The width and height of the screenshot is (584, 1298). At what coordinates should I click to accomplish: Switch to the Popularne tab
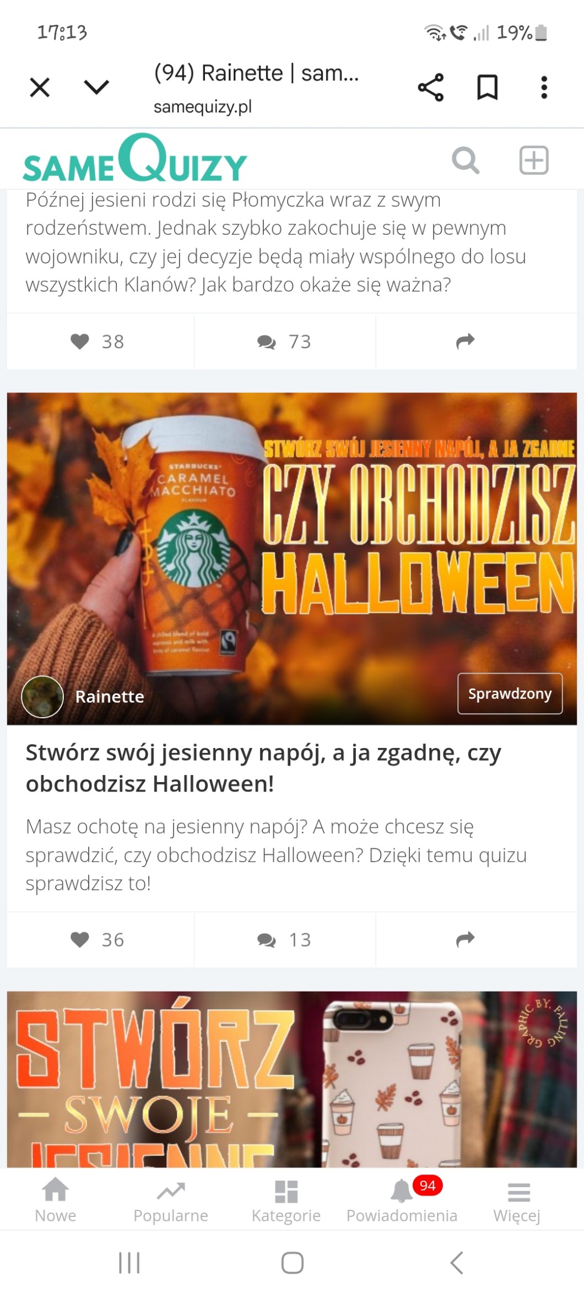click(x=171, y=1199)
